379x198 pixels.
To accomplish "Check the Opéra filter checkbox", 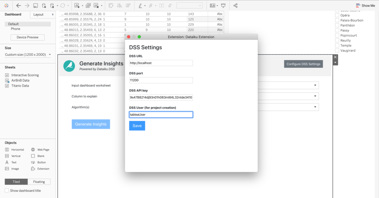I will tap(337, 15).
